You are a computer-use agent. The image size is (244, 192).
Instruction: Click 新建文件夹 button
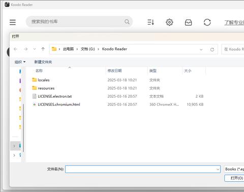[43, 62]
